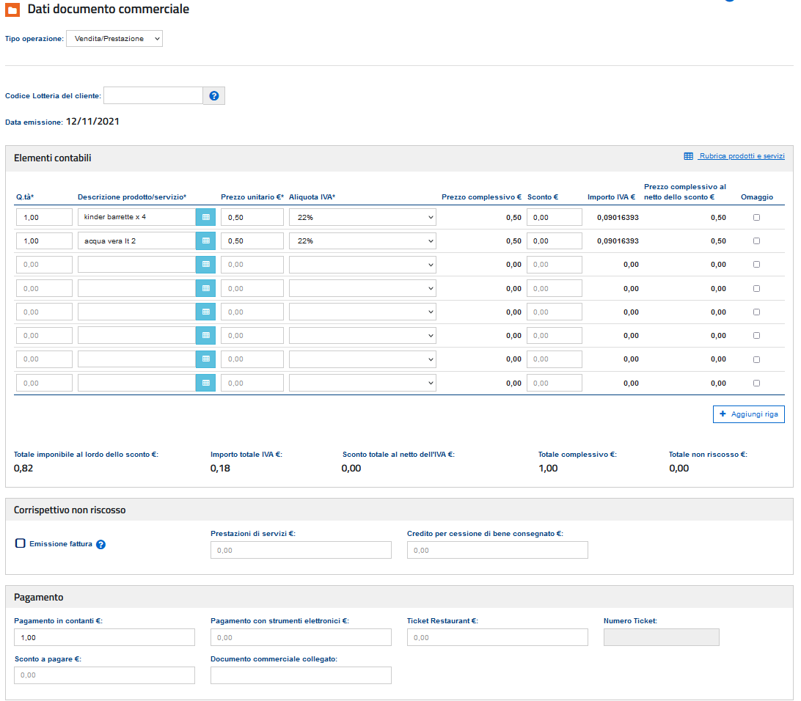Open product lookup for acqua vera row
The image size is (801, 701).
(x=205, y=241)
